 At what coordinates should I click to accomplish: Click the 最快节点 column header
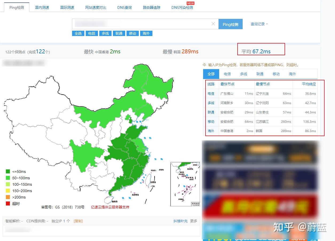(227, 84)
